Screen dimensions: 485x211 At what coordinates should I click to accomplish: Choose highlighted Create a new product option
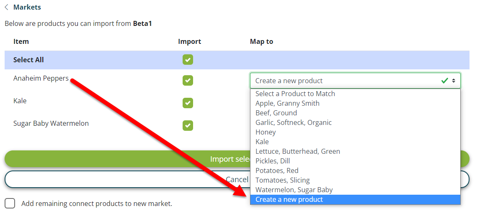289,199
